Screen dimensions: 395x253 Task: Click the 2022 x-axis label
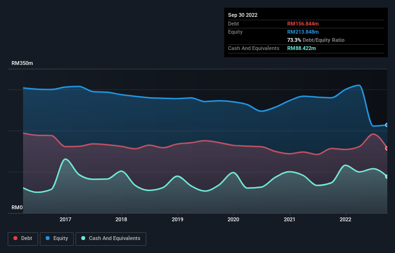pos(345,219)
